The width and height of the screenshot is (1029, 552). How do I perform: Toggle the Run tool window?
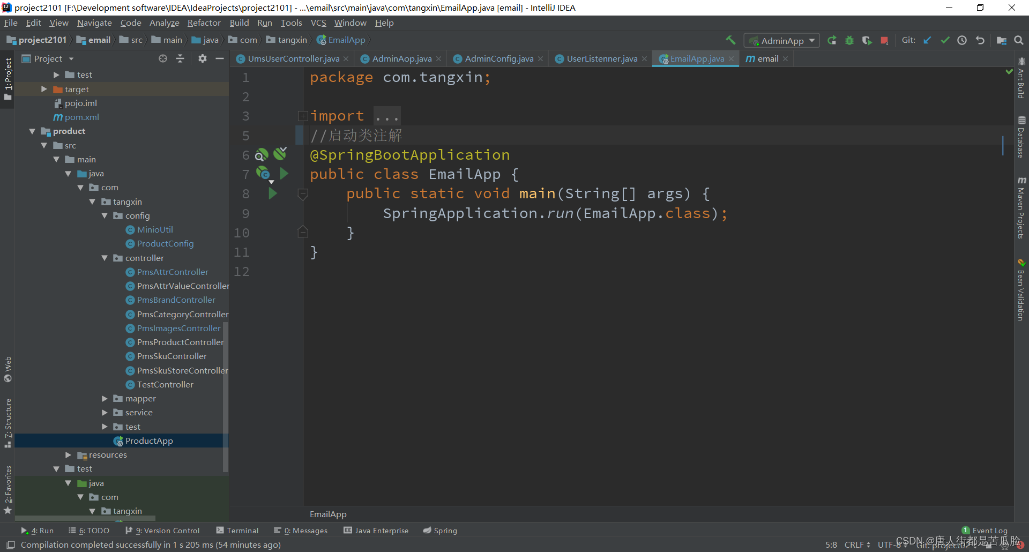[x=37, y=531]
